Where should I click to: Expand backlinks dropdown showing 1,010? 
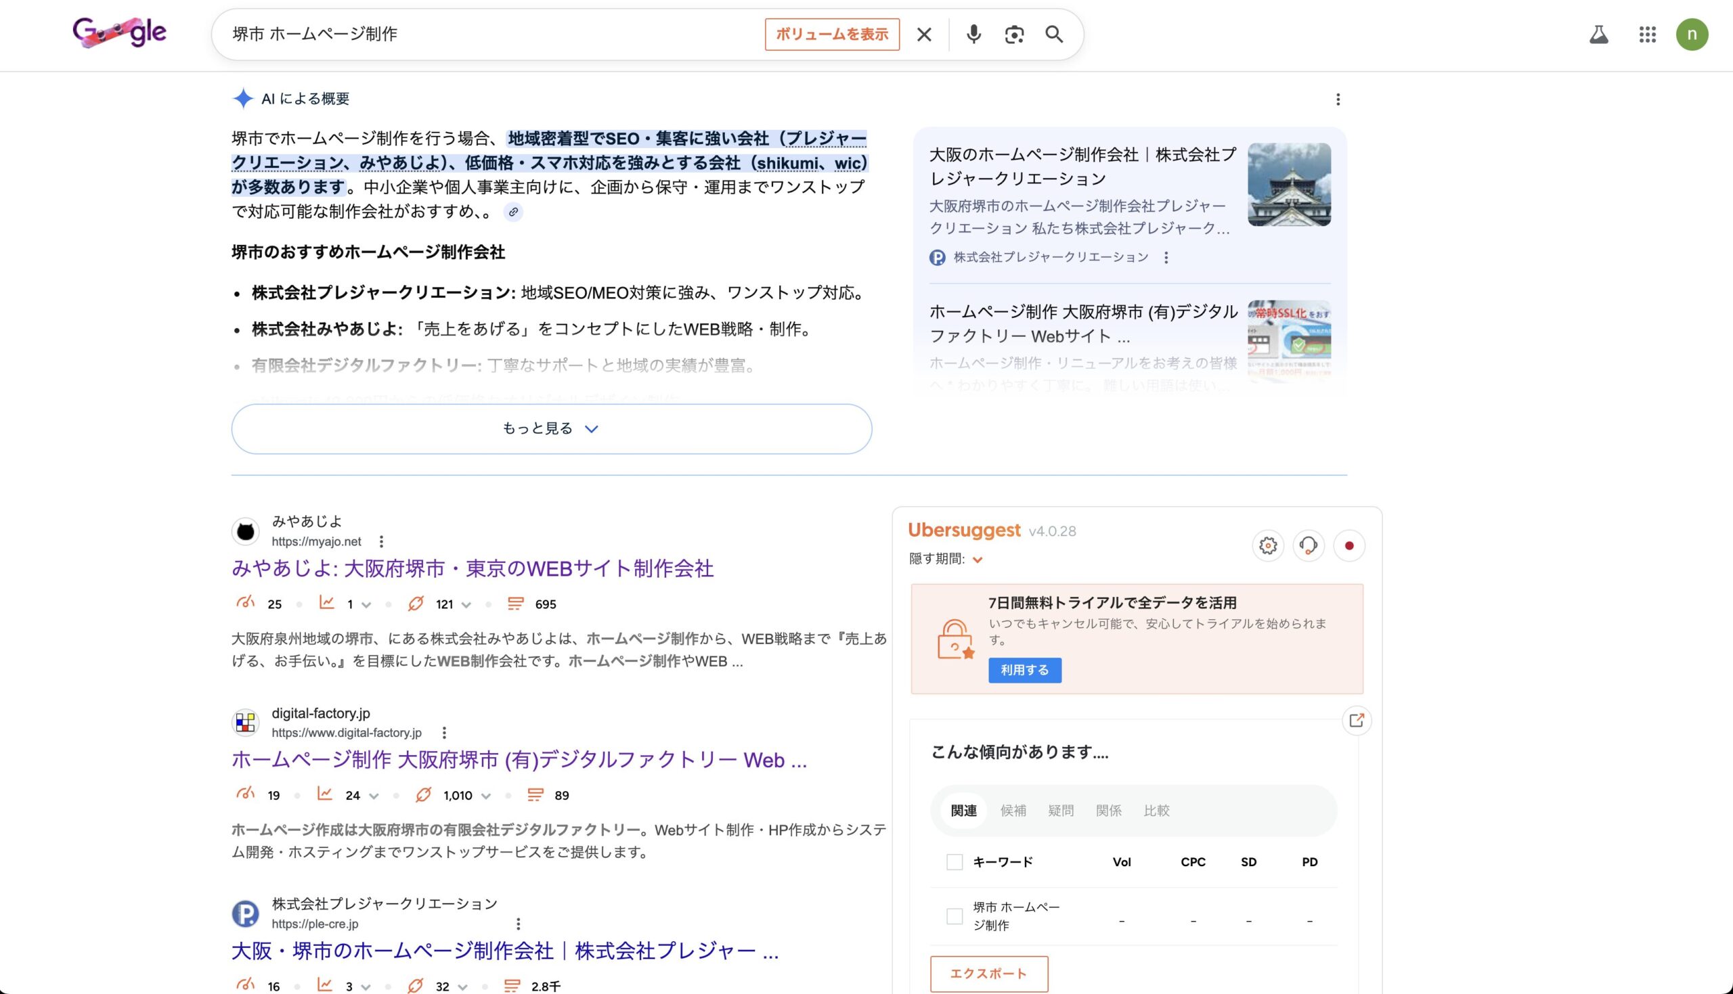[486, 796]
